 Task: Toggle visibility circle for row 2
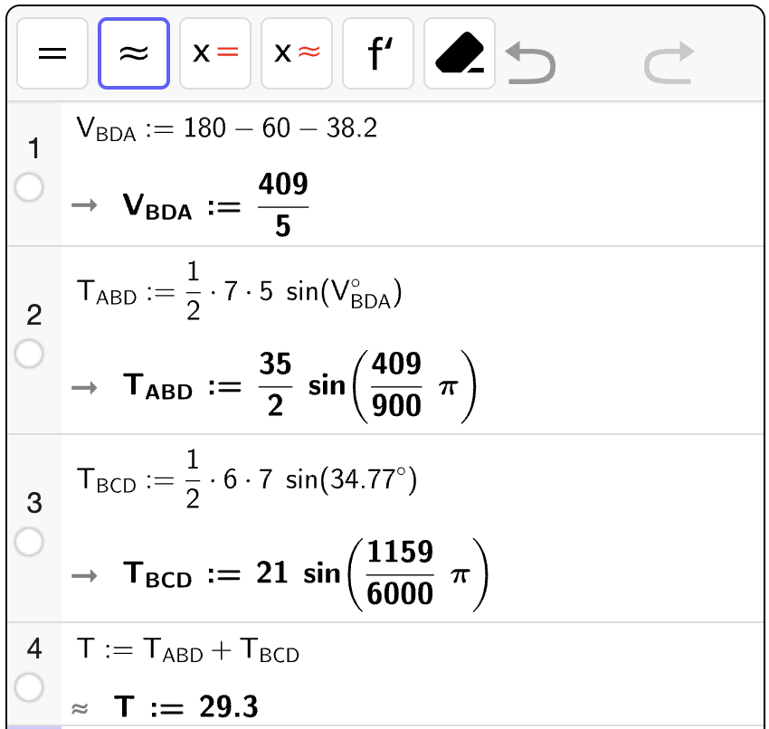point(30,354)
